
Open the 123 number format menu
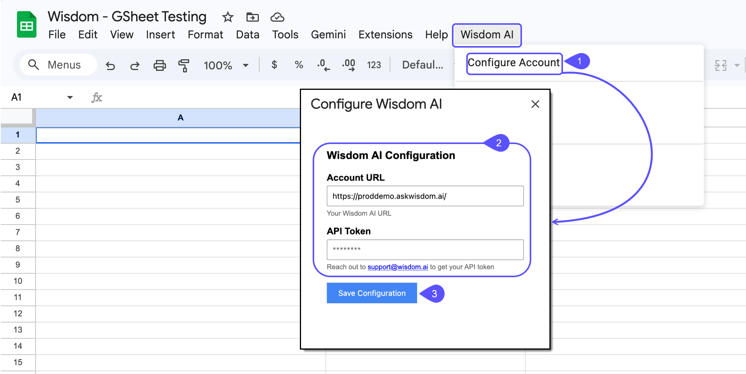[x=374, y=65]
